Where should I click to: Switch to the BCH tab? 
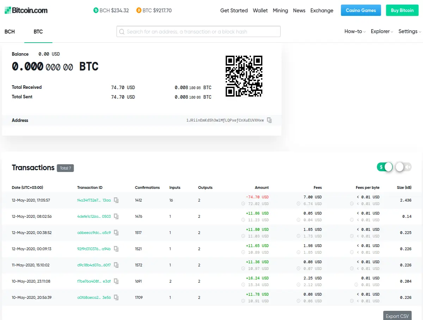click(10, 32)
